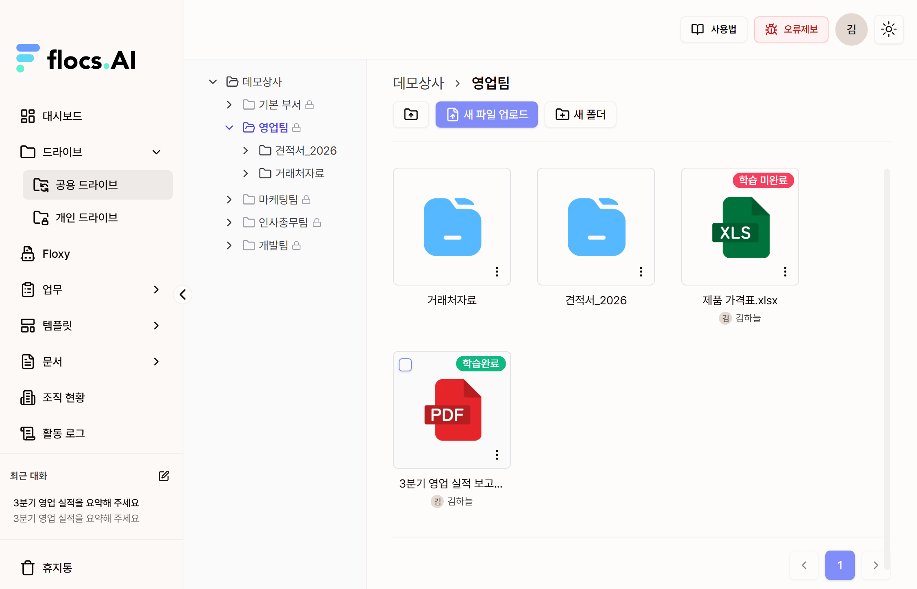Toggle light/dark theme sun icon
This screenshot has height=589, width=917.
click(889, 29)
